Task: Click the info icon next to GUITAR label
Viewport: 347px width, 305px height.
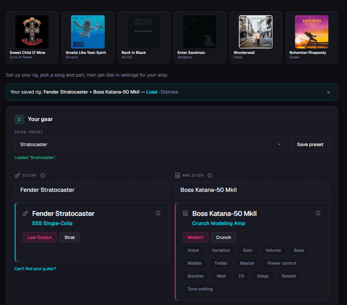Action: pyautogui.click(x=43, y=176)
